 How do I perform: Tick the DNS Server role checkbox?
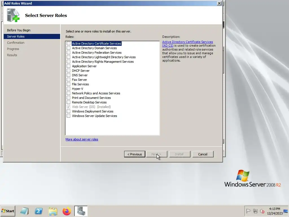(68, 75)
